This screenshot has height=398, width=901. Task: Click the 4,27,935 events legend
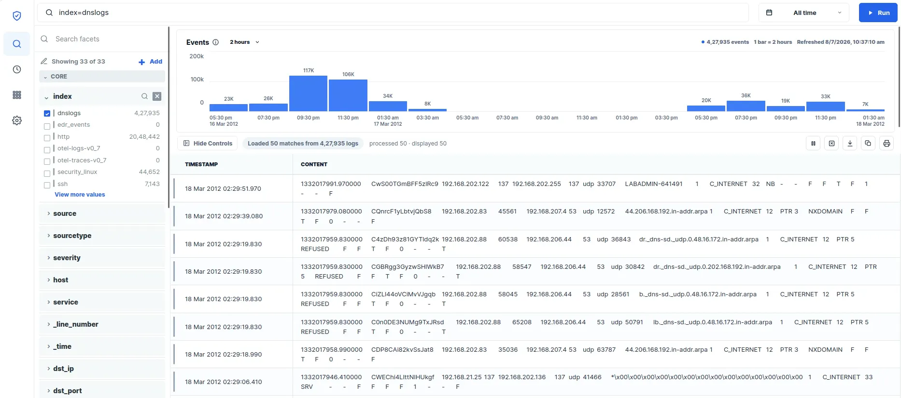click(x=725, y=42)
